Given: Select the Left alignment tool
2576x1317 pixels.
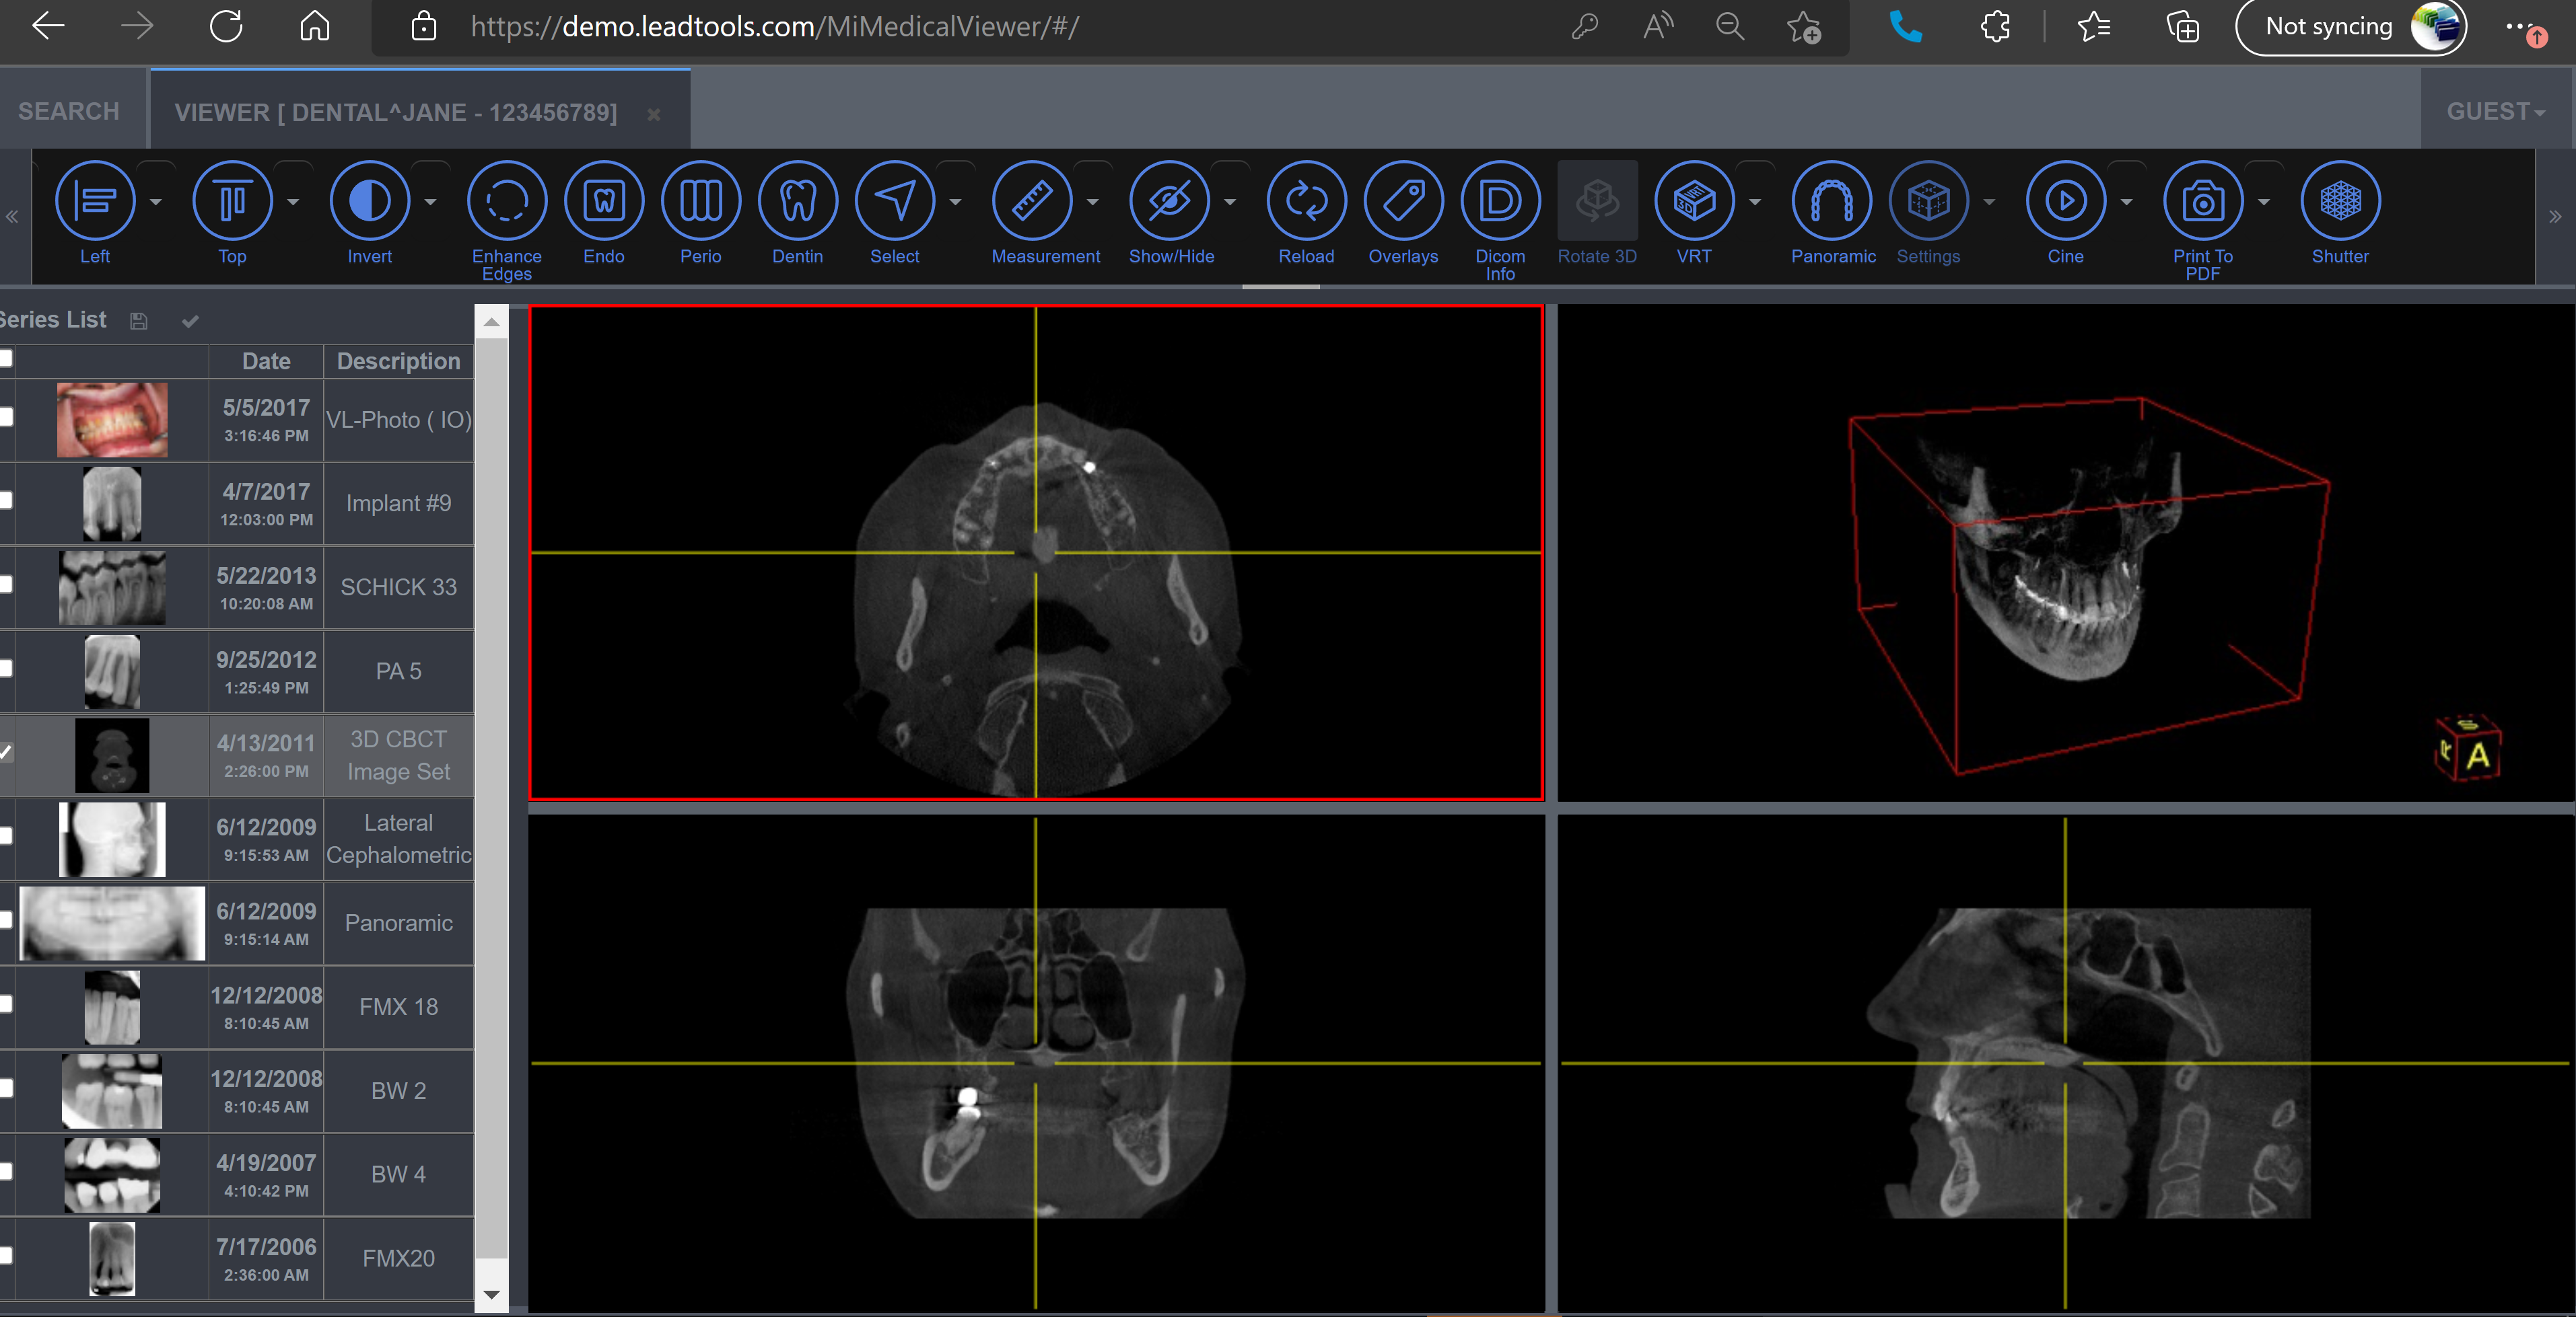Looking at the screenshot, I should [x=95, y=202].
